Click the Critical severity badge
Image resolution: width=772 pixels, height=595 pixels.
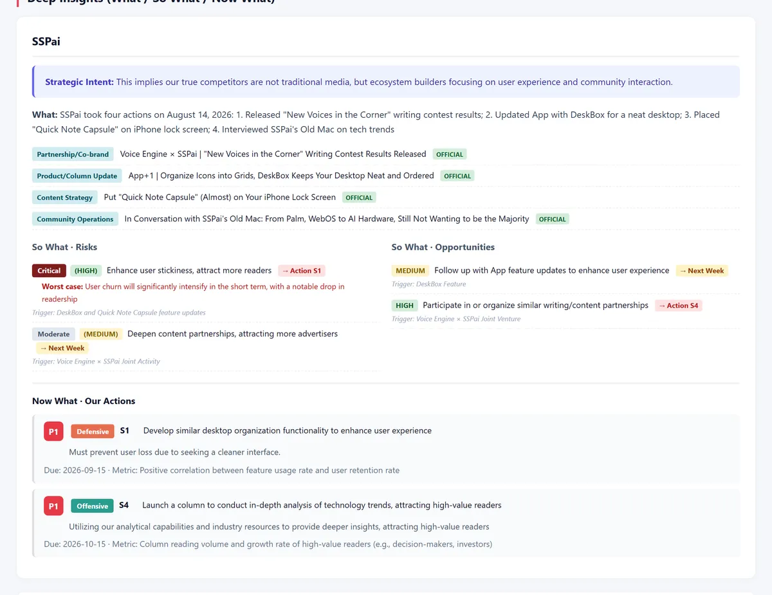(49, 271)
